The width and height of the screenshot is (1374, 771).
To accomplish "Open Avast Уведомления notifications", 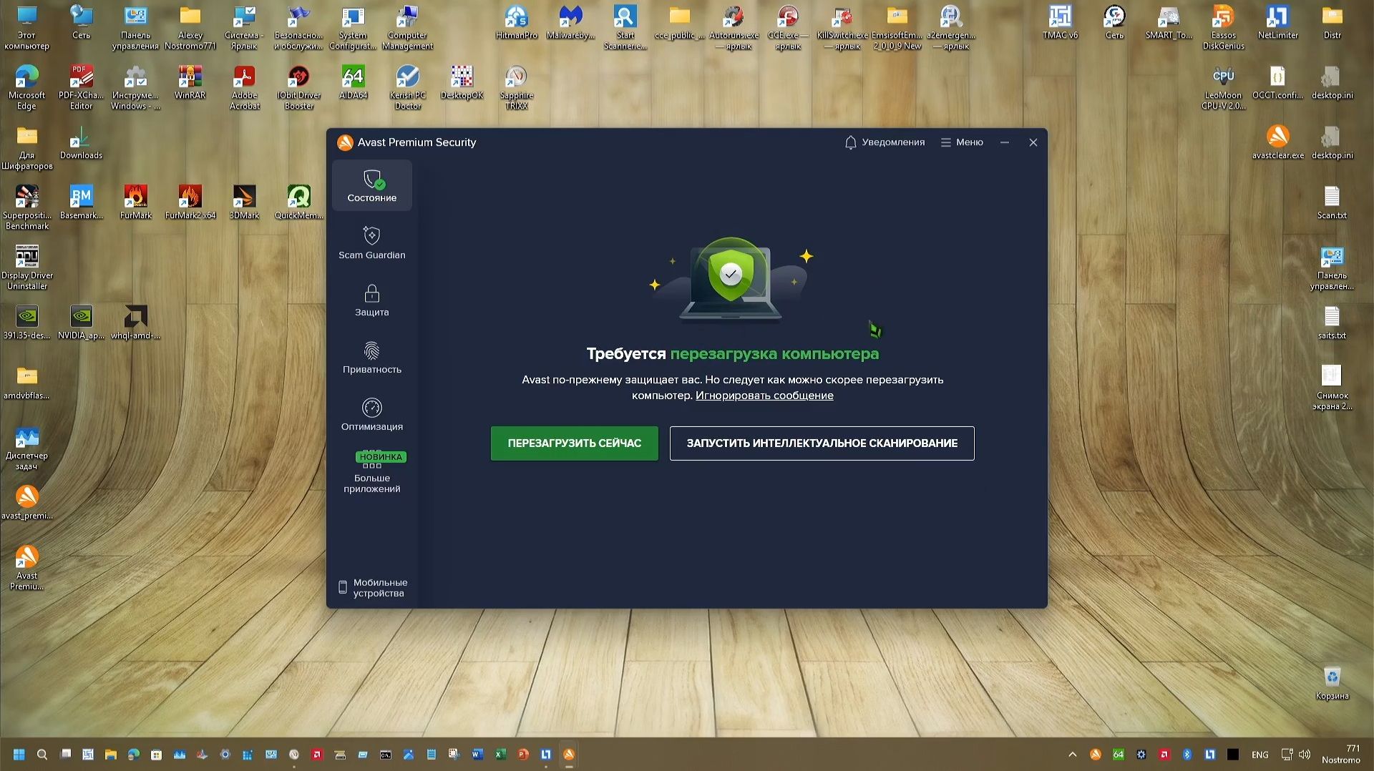I will (885, 142).
